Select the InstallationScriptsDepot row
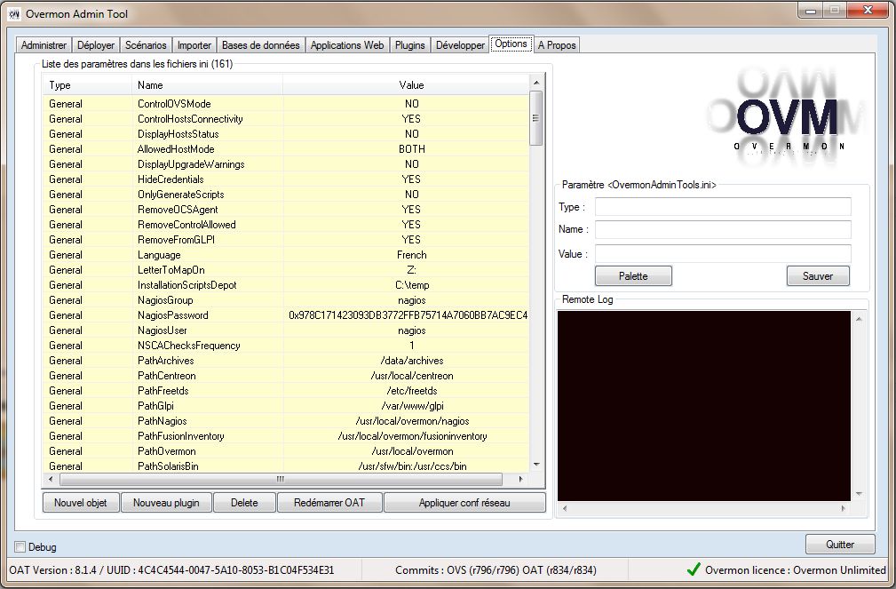The image size is (896, 589). (286, 285)
